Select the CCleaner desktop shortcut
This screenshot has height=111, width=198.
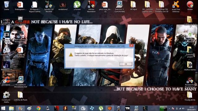6,81
